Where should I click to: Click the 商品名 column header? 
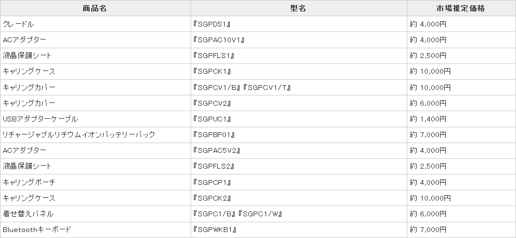click(x=95, y=9)
